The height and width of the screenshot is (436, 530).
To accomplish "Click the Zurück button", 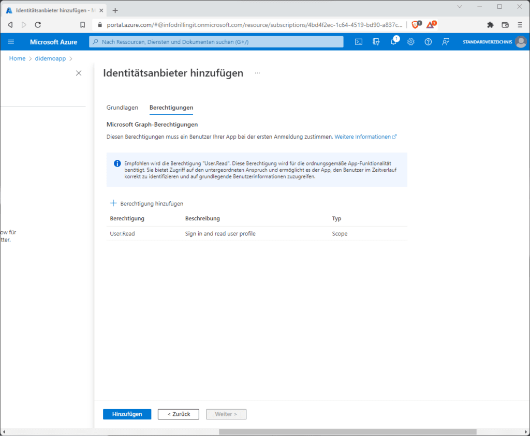I will (x=179, y=414).
